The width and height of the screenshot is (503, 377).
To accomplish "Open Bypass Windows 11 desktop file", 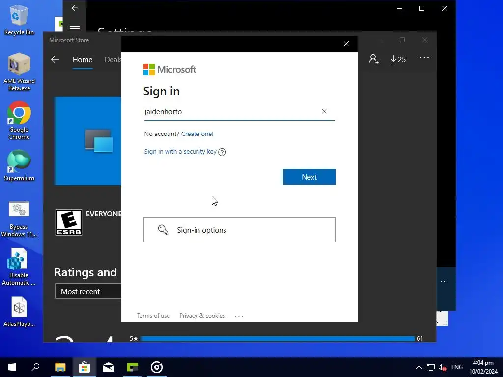I will 19,219.
